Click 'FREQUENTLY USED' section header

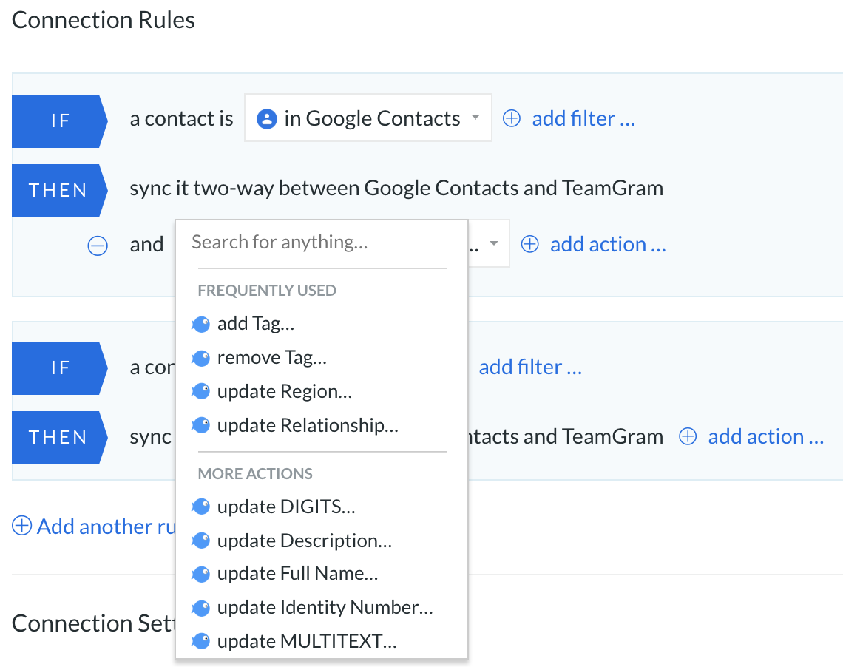tap(267, 291)
